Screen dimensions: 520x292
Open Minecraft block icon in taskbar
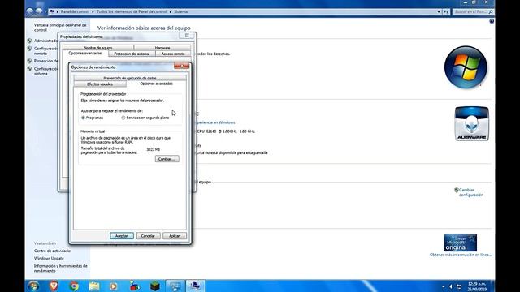click(155, 286)
